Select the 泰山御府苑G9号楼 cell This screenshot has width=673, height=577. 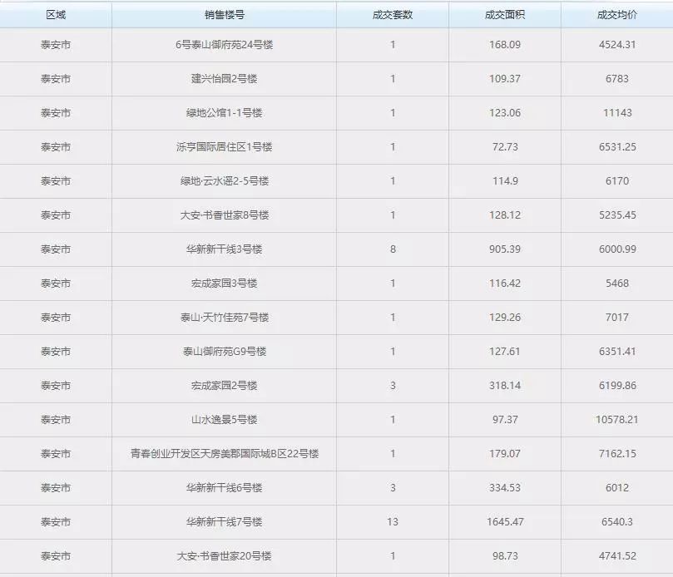point(224,352)
